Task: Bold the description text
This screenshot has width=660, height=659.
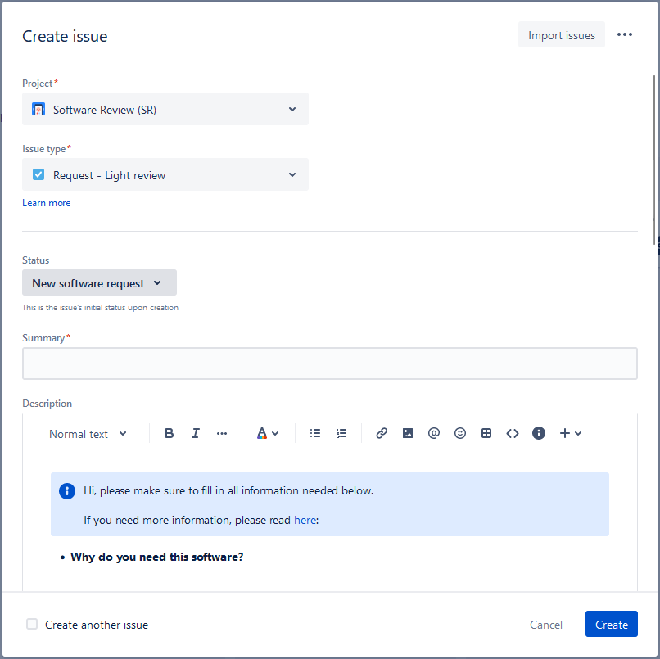Action: 169,433
